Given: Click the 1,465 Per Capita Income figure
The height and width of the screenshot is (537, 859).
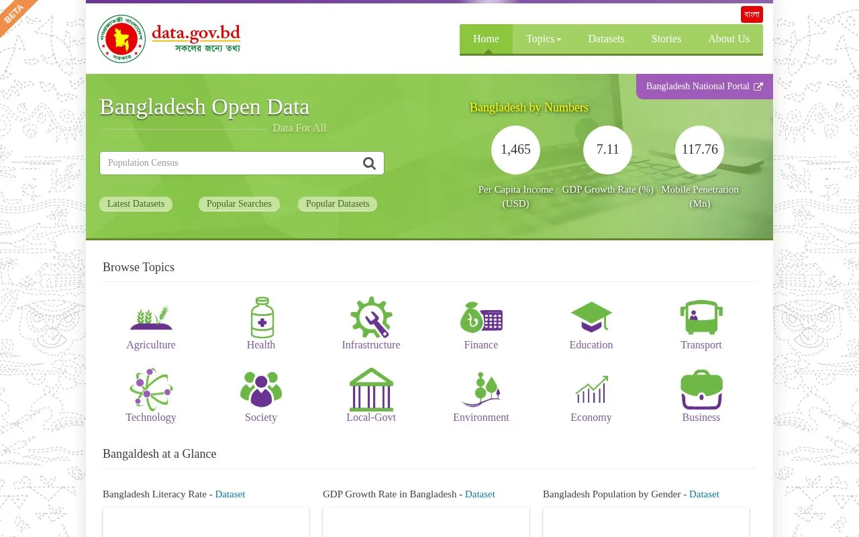Looking at the screenshot, I should 515,150.
